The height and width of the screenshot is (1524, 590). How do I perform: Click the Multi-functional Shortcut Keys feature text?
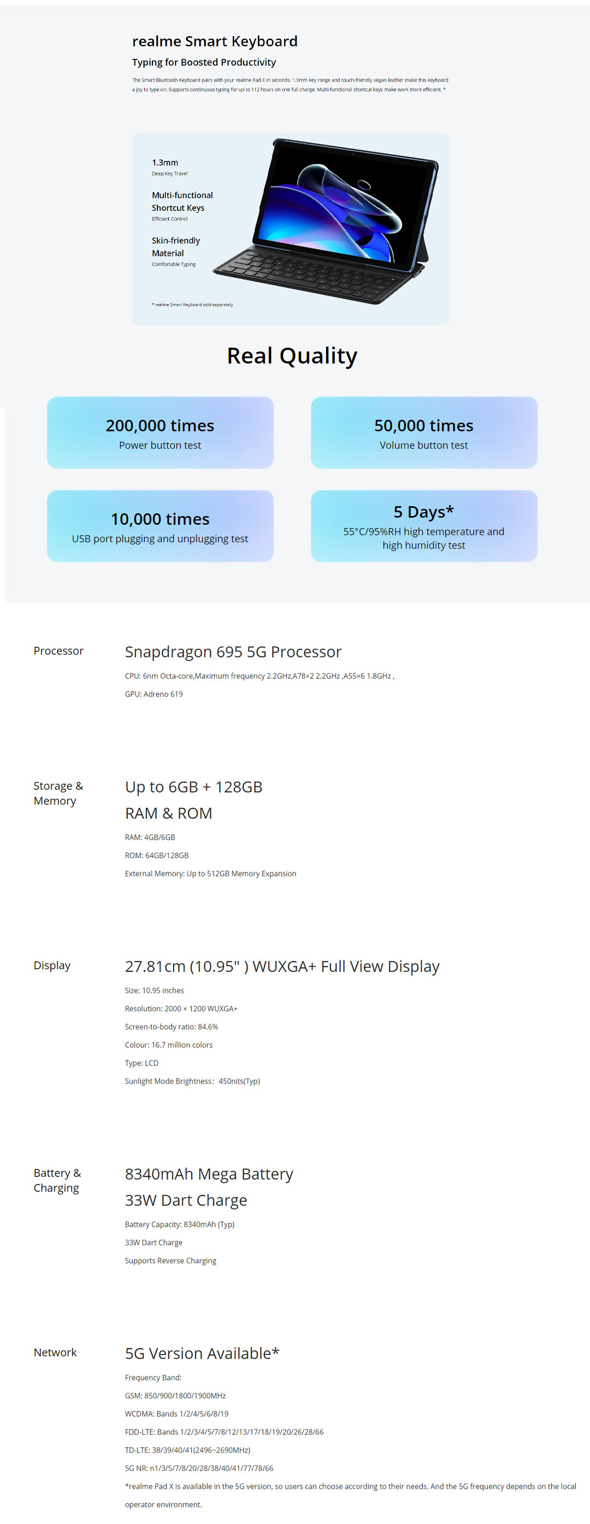pos(182,201)
